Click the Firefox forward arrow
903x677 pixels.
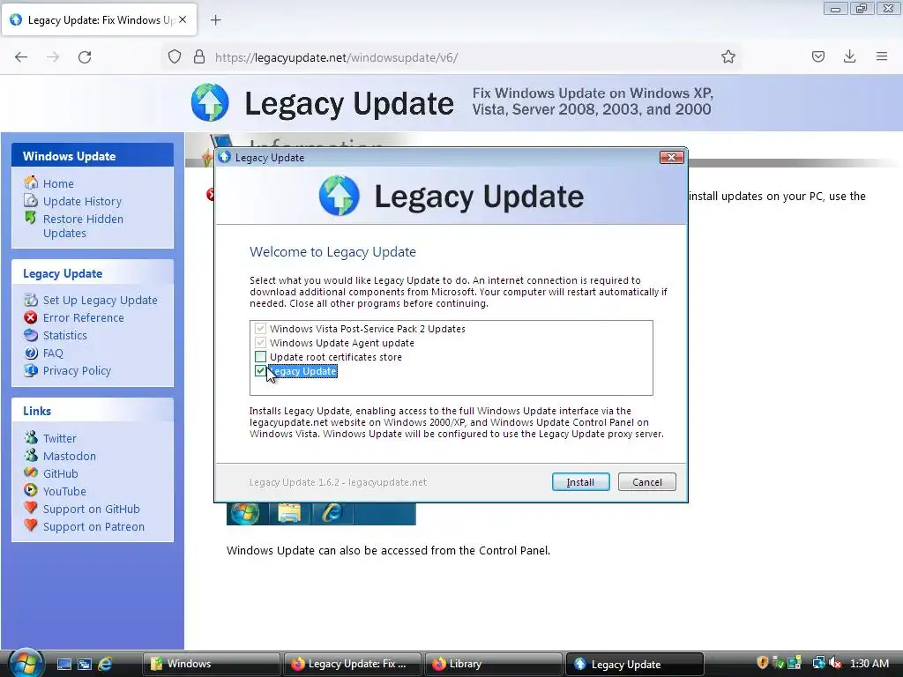pyautogui.click(x=53, y=57)
